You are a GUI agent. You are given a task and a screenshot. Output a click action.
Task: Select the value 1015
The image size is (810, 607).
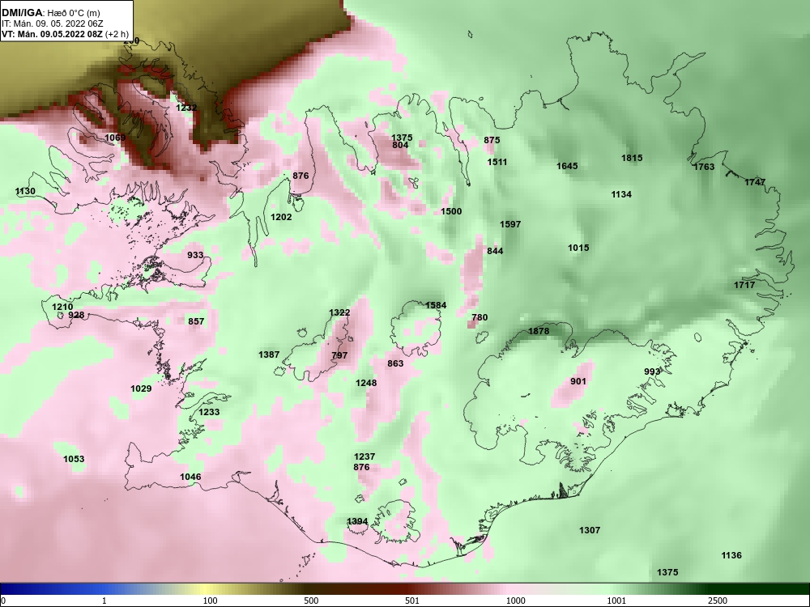[578, 248]
